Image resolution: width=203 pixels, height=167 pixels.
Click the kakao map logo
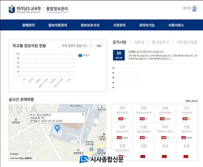pos(29,158)
